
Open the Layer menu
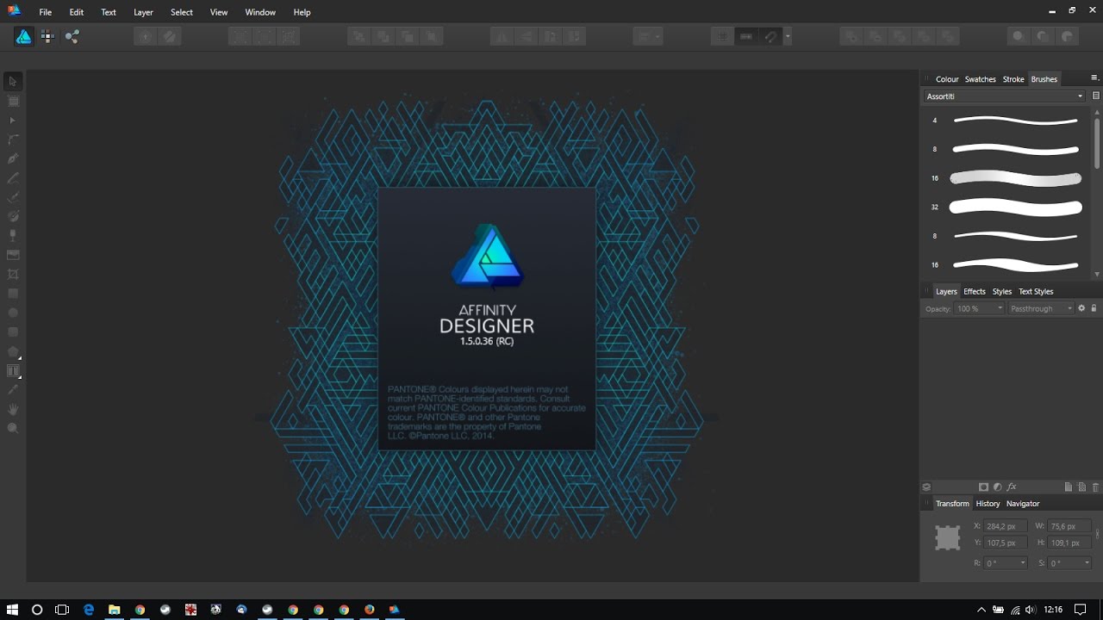point(143,13)
